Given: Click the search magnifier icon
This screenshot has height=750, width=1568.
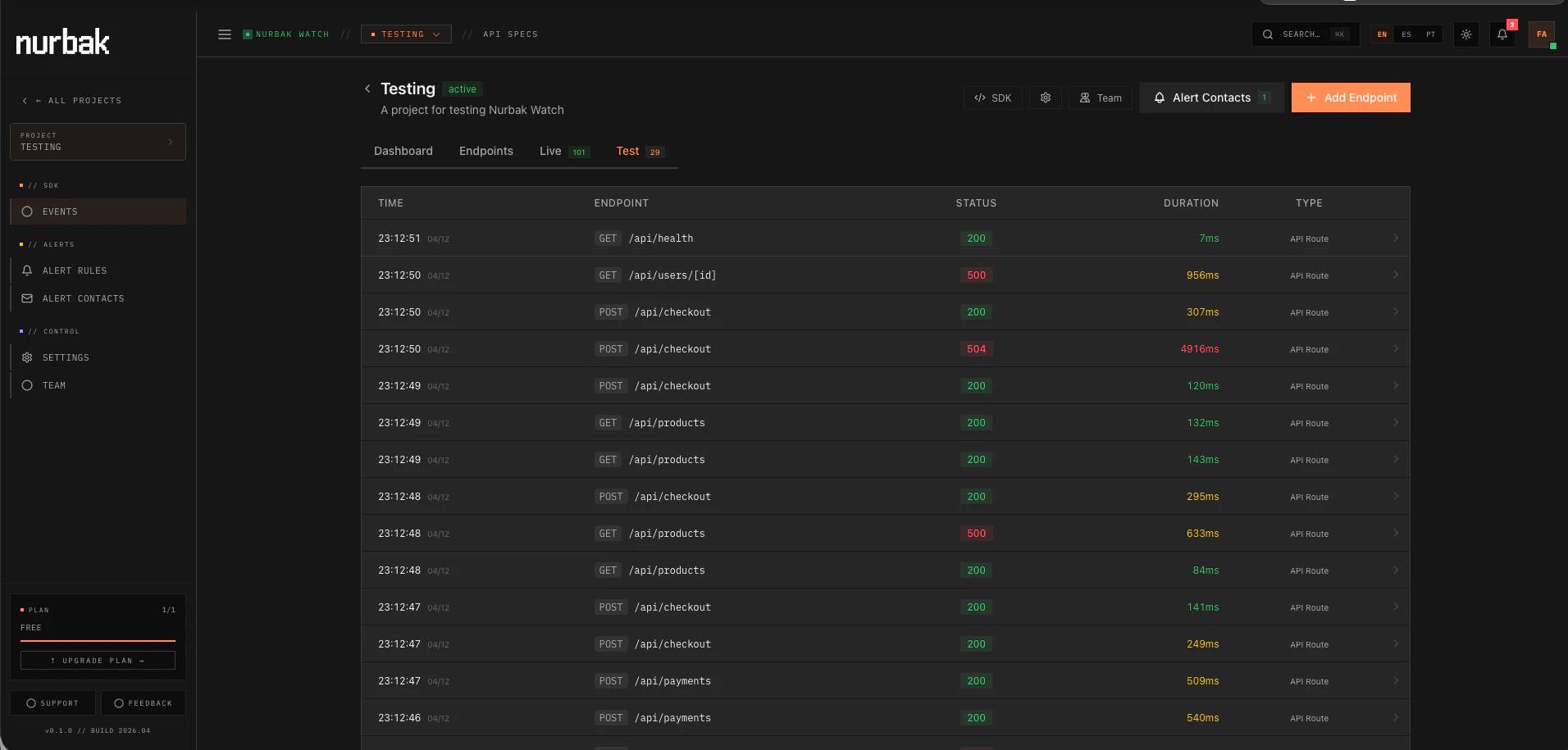Looking at the screenshot, I should (x=1268, y=34).
